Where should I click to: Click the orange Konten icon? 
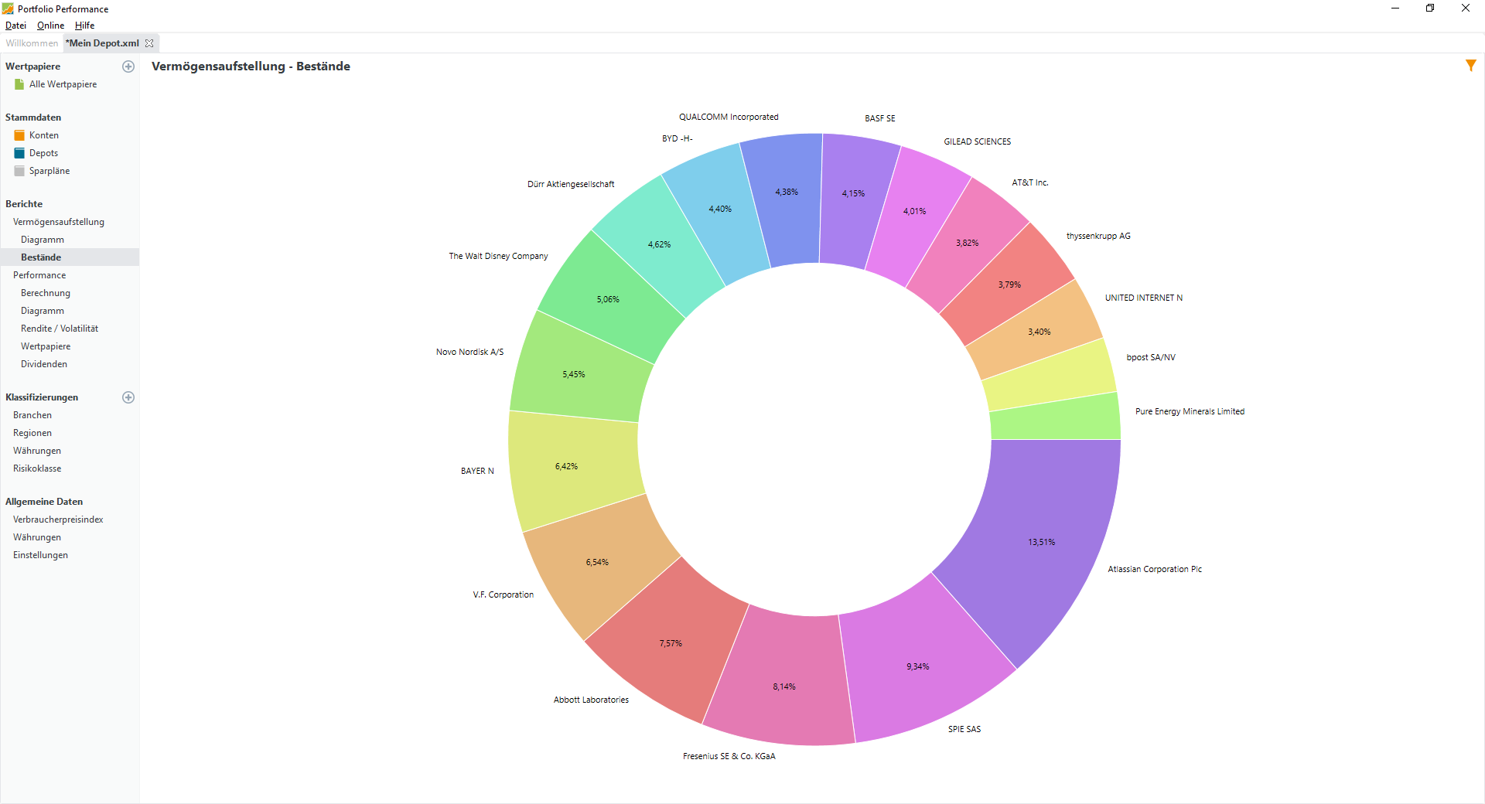19,135
